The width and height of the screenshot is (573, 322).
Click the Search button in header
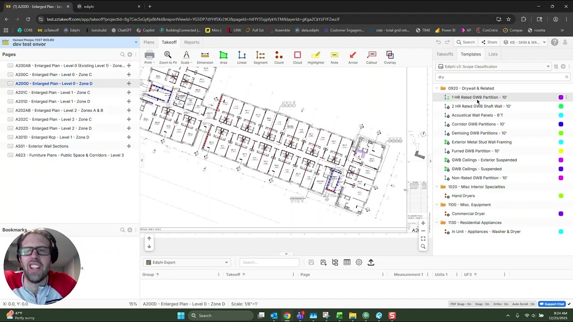tap(465, 42)
